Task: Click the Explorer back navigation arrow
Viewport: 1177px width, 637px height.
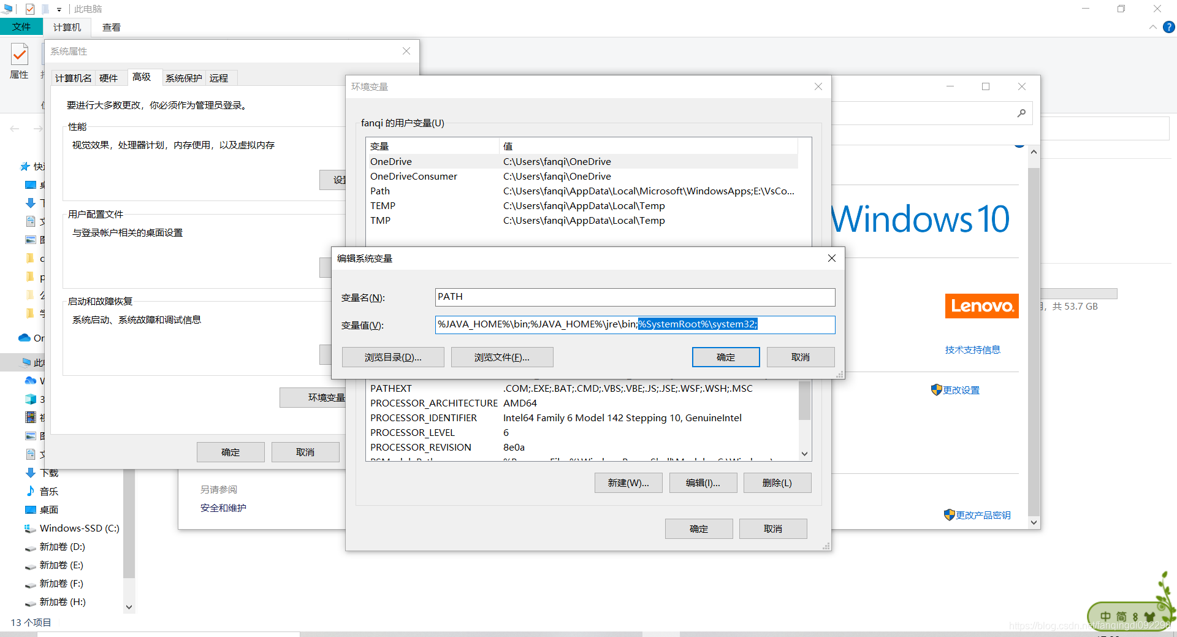Action: (x=15, y=129)
